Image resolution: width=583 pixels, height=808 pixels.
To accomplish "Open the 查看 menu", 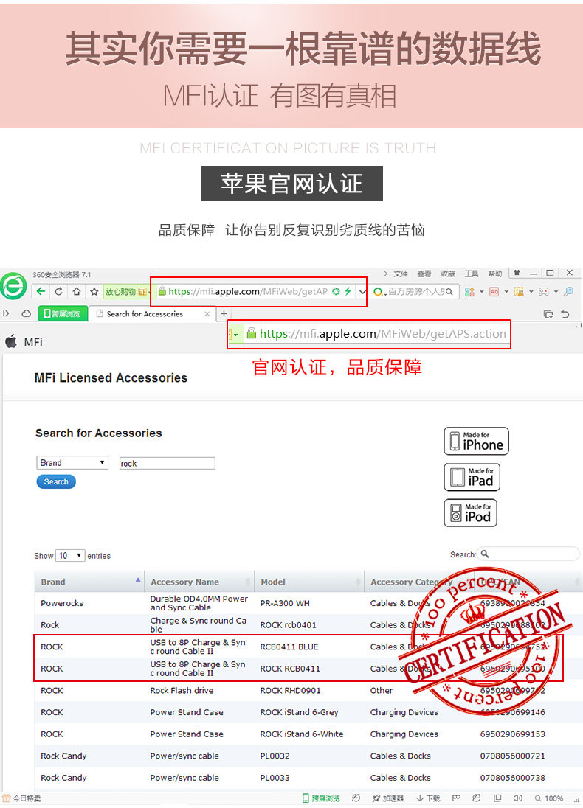I will [x=424, y=274].
